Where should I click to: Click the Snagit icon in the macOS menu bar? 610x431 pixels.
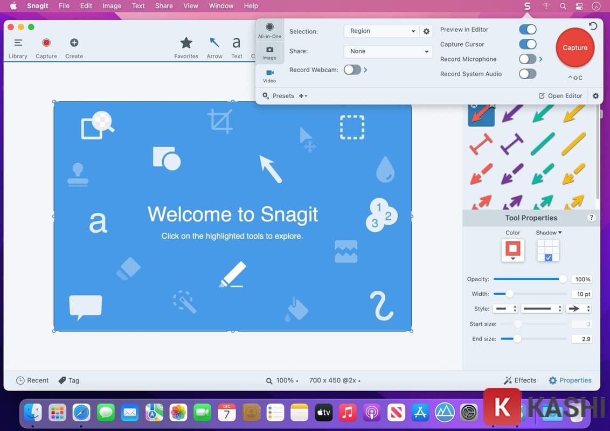[x=527, y=6]
